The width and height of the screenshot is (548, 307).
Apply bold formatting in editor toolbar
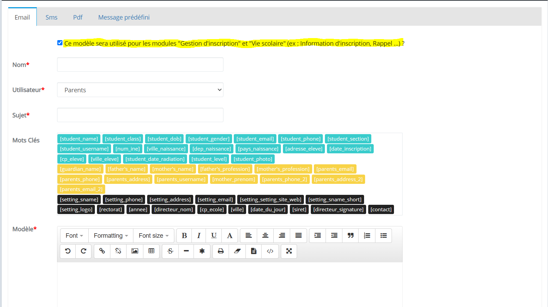click(184, 236)
